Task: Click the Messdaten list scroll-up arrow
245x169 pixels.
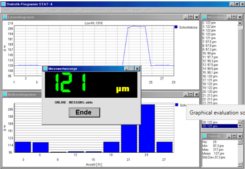Action: click(240, 23)
